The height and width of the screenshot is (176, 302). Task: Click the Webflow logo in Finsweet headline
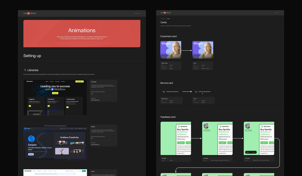[52, 90]
